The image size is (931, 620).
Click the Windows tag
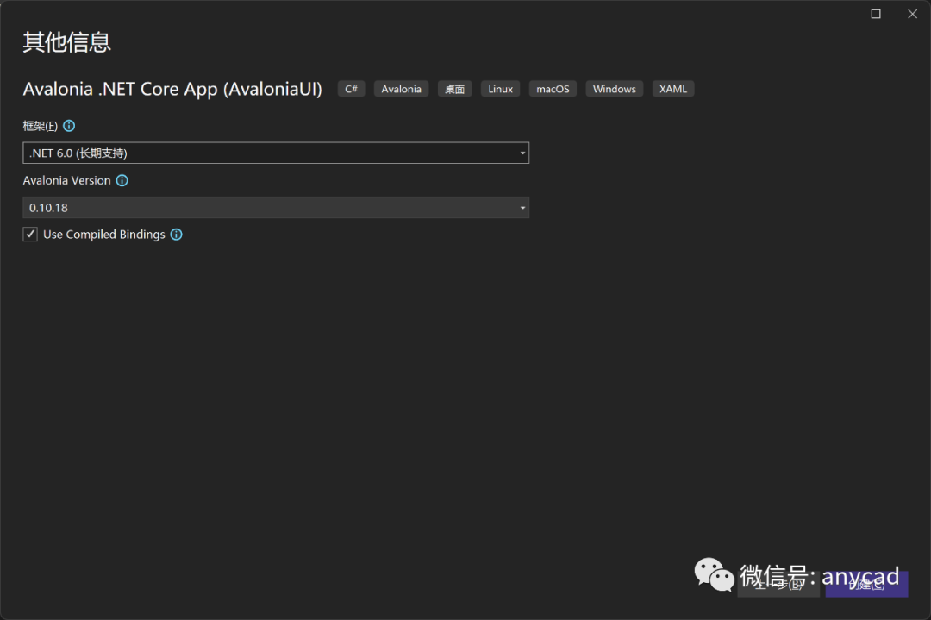tap(615, 89)
